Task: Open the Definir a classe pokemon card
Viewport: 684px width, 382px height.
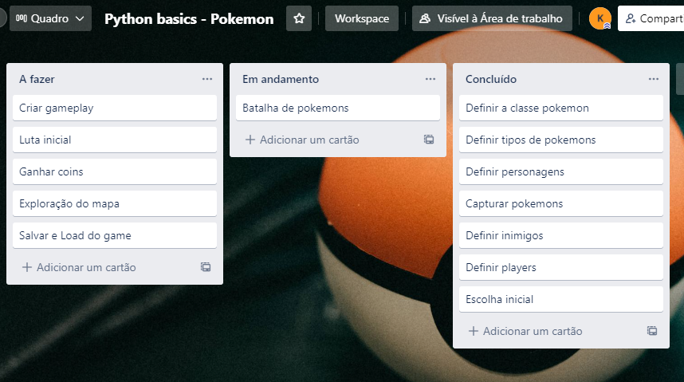Action: [561, 108]
